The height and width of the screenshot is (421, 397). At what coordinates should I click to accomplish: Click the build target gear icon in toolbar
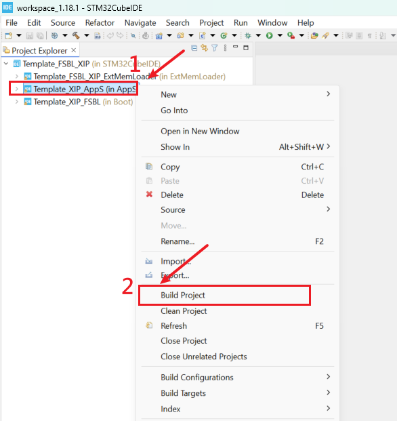pyautogui.click(x=54, y=35)
